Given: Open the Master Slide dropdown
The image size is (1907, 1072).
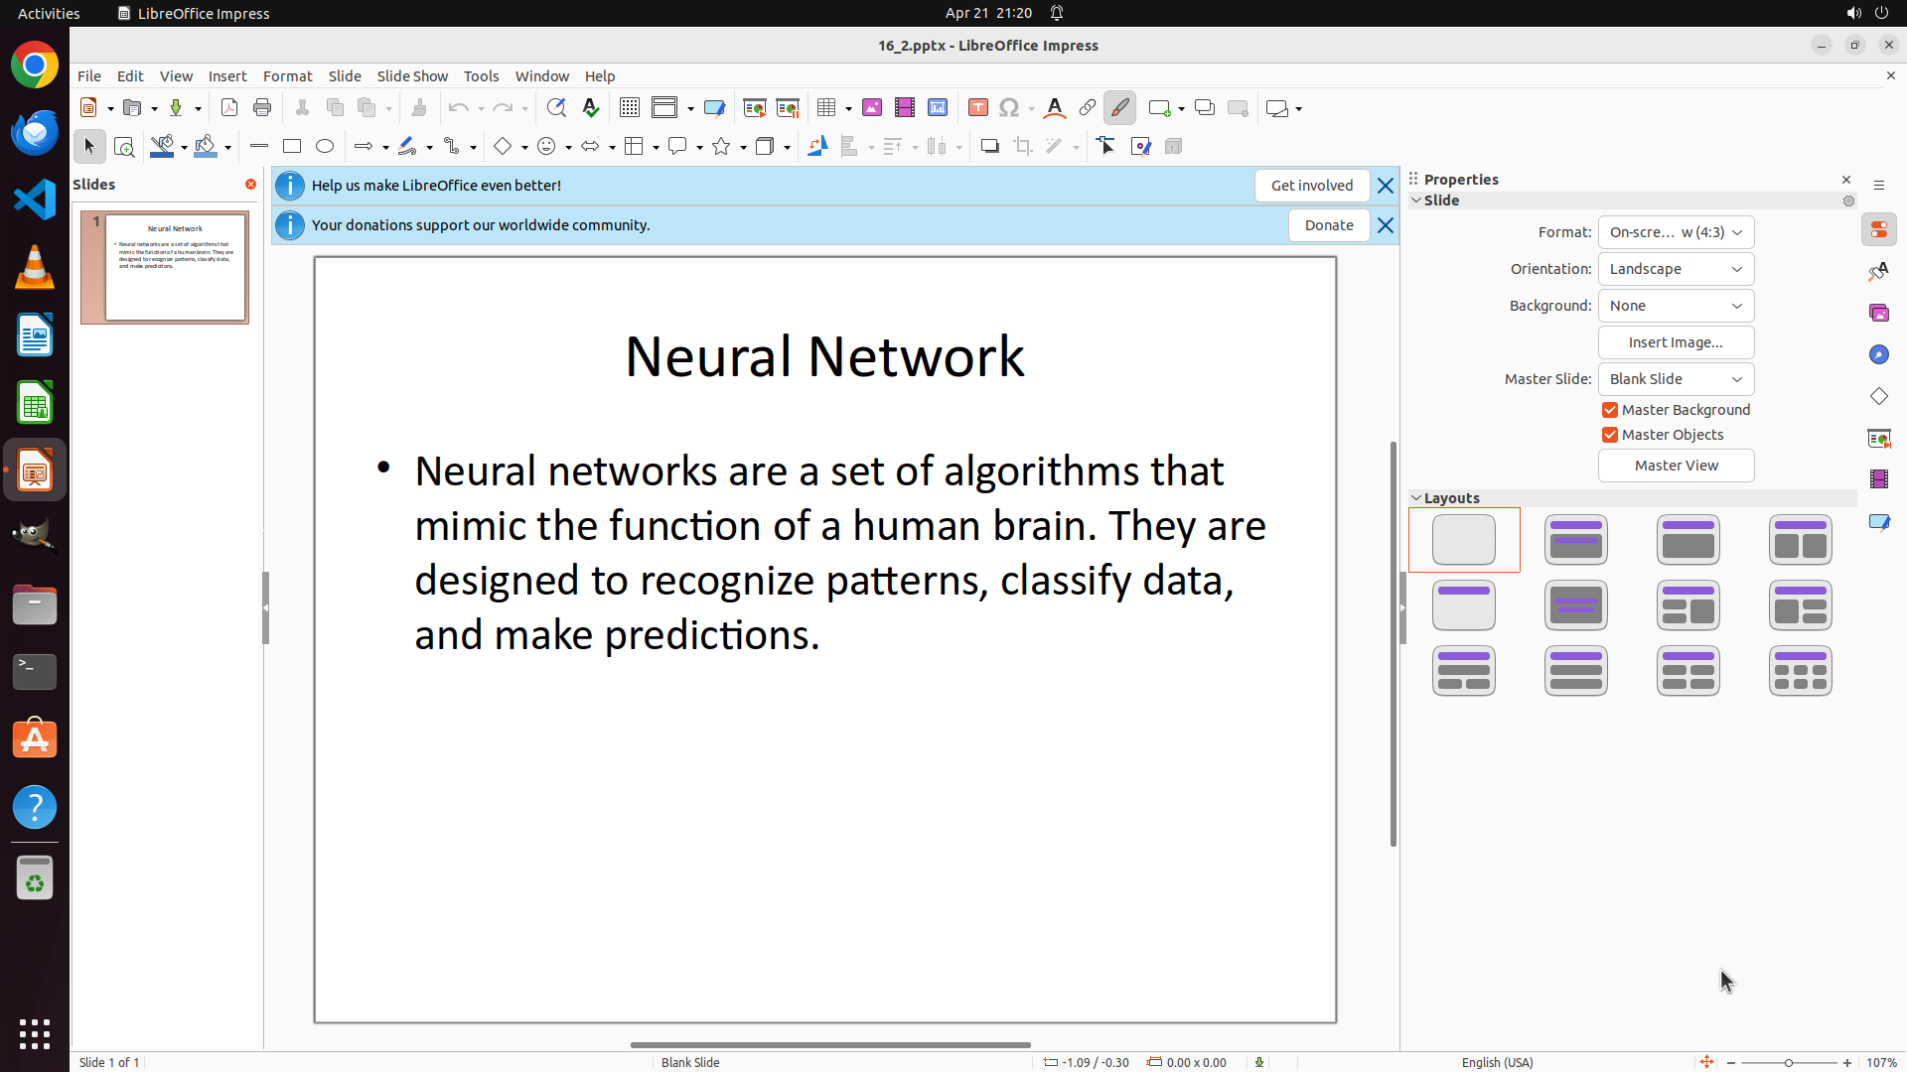Looking at the screenshot, I should point(1676,379).
